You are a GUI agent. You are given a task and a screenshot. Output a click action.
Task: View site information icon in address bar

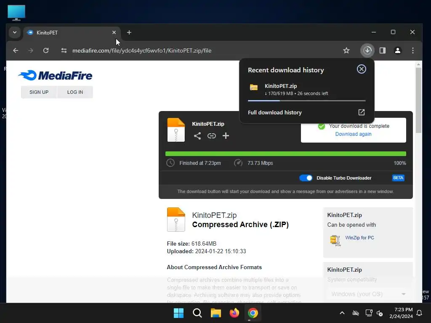64,50
